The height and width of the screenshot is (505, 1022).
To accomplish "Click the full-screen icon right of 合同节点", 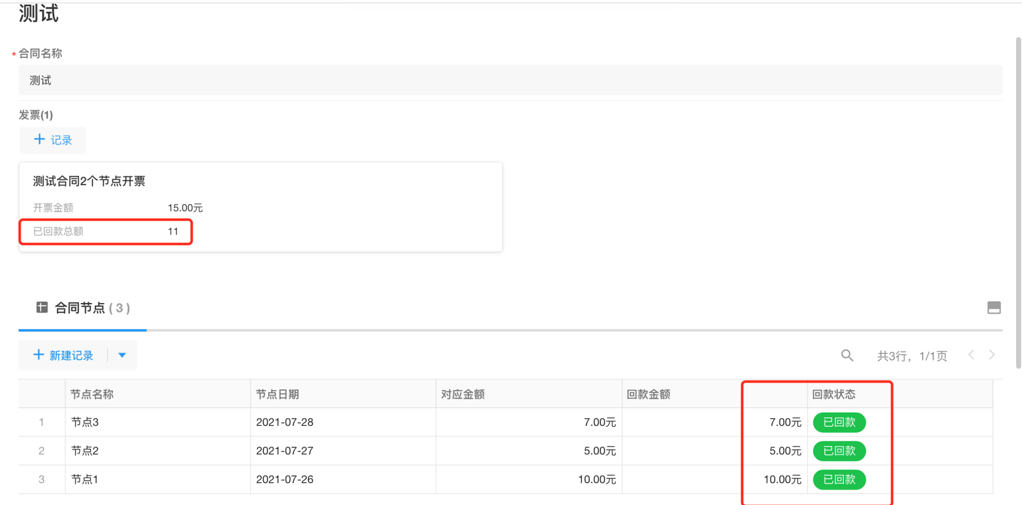I will point(994,308).
